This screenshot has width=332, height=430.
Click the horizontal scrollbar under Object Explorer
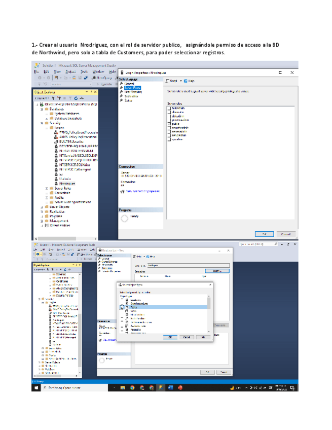pos(66,237)
